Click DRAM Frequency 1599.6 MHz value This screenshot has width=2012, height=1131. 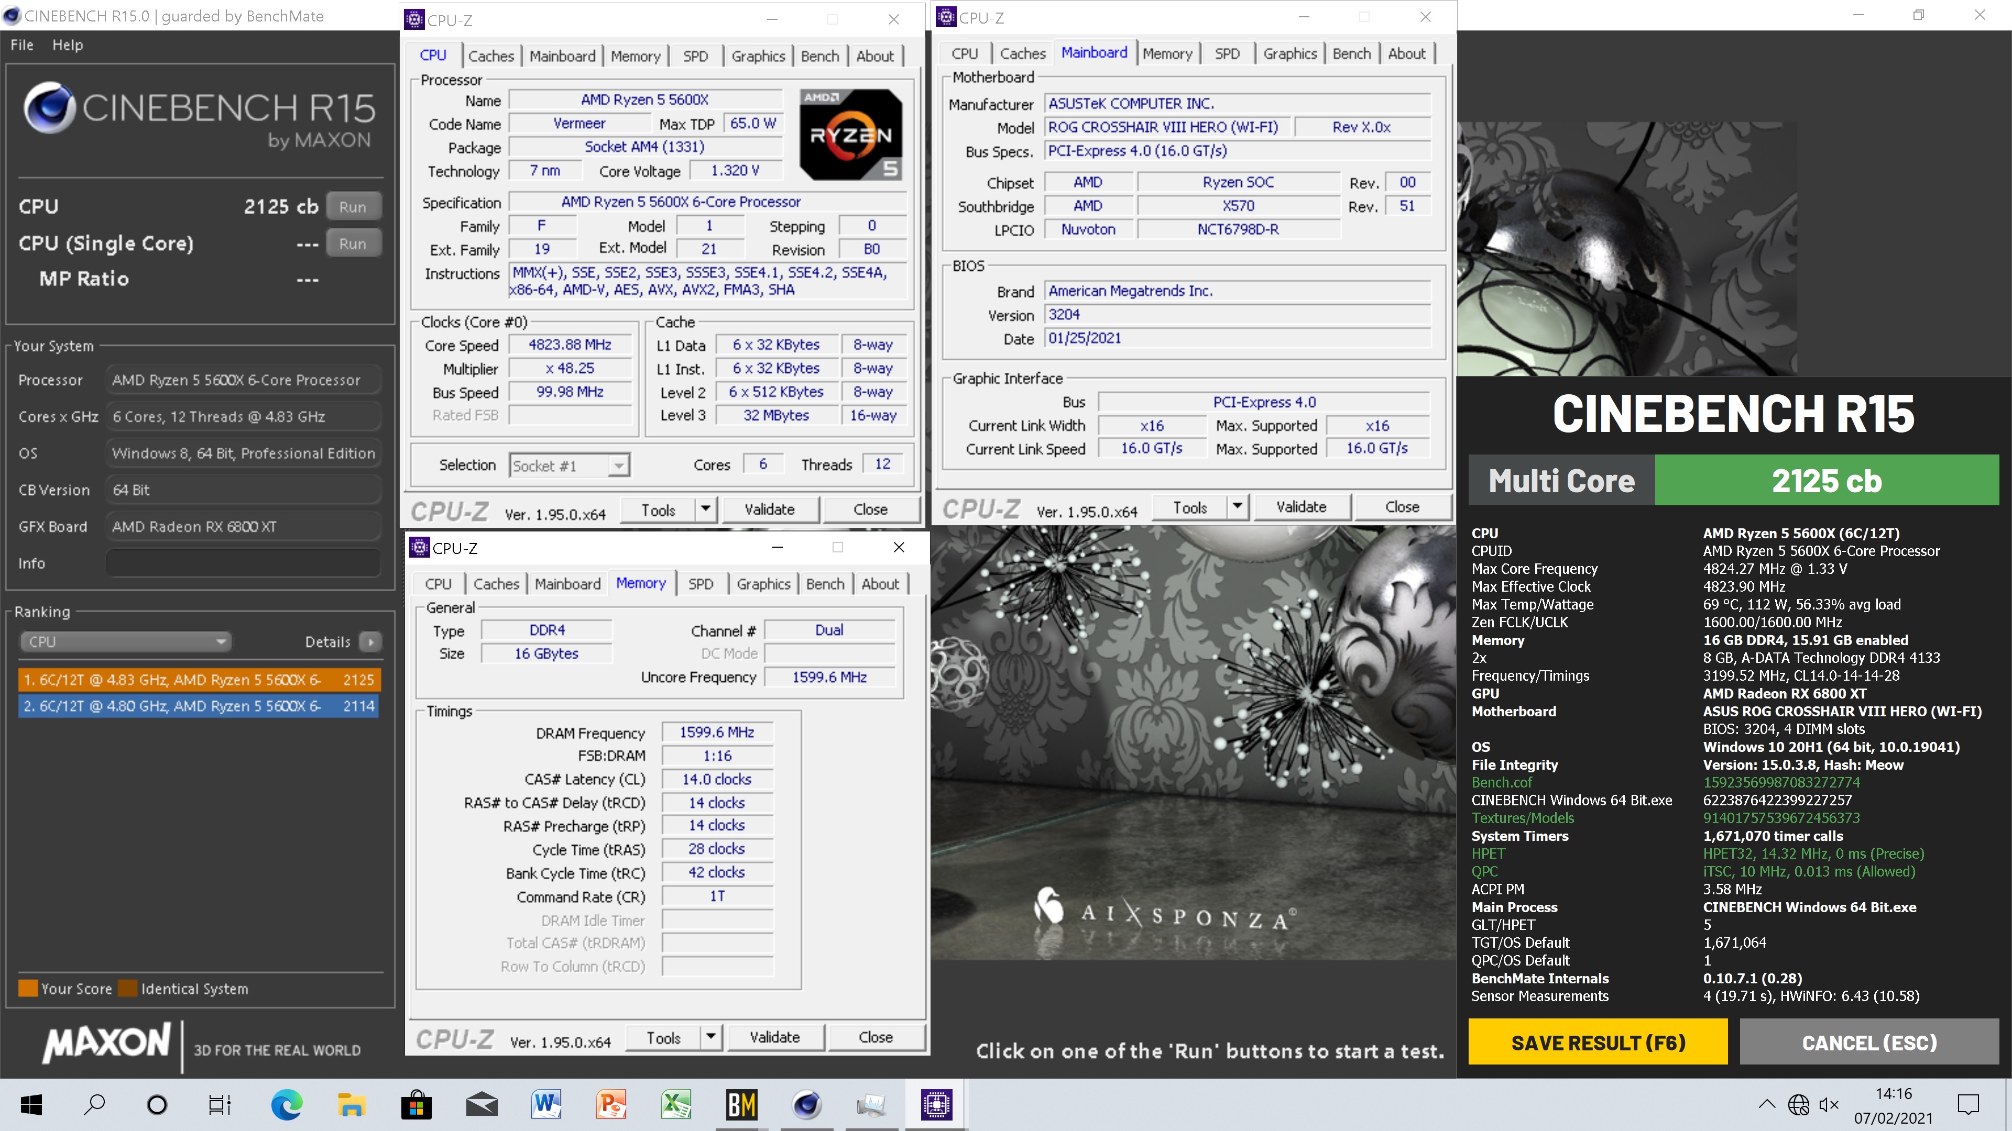(x=717, y=732)
